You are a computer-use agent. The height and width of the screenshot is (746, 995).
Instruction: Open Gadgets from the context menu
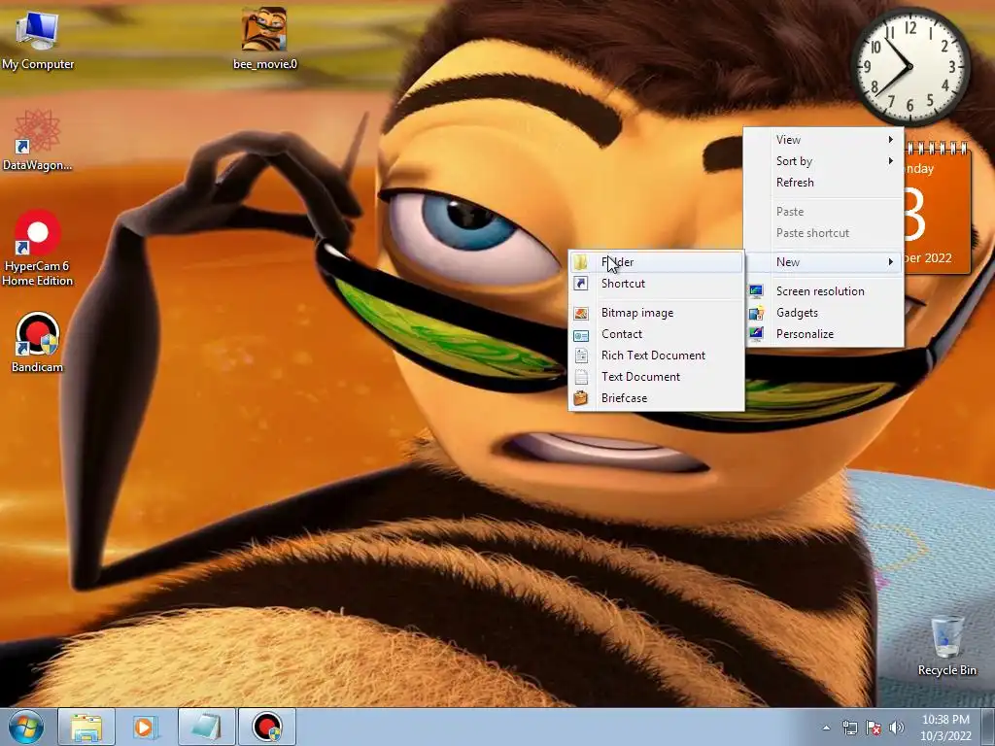824,313
